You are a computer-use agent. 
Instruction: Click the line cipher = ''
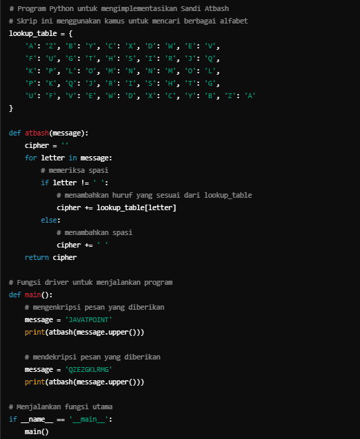[46, 146]
